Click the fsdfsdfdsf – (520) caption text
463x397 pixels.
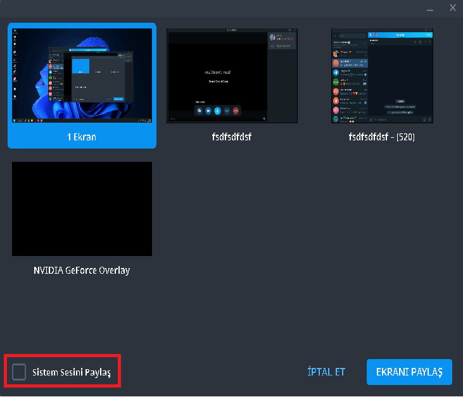pyautogui.click(x=382, y=137)
